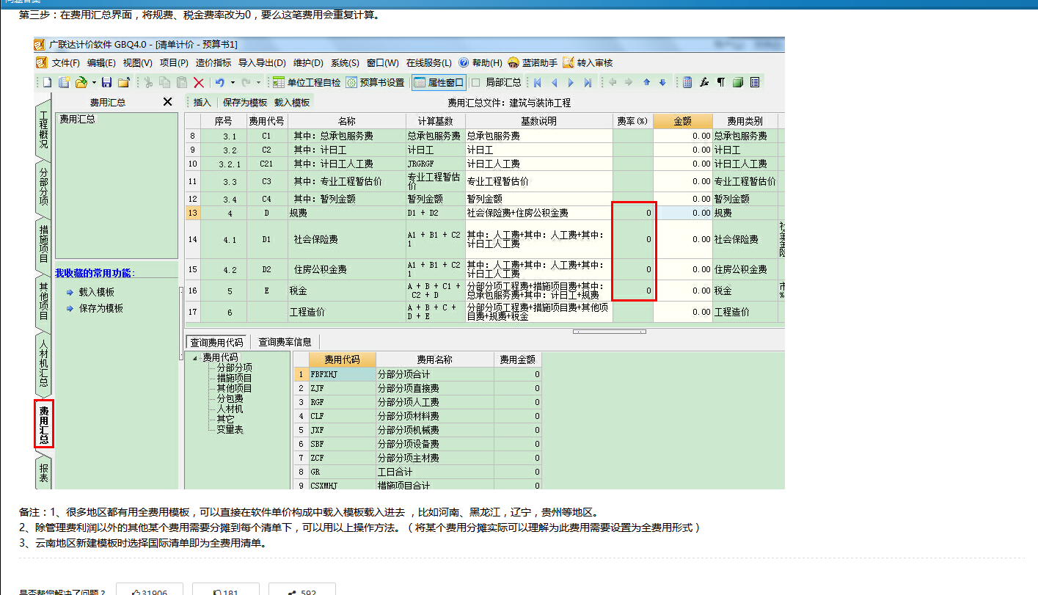1038x595 pixels.
Task: Click the fx formula icon
Action: [x=704, y=82]
